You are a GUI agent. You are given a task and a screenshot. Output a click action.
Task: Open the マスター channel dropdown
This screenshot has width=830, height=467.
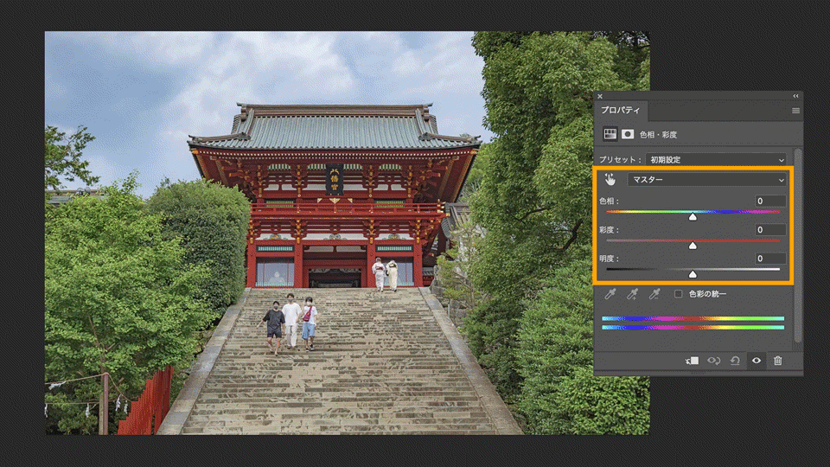706,180
